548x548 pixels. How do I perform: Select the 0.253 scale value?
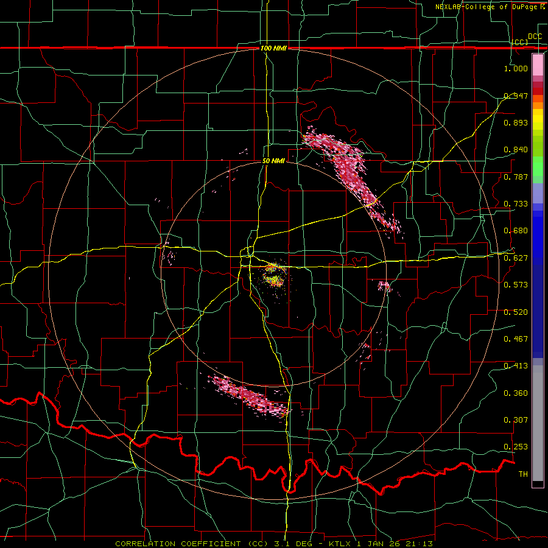[516, 447]
